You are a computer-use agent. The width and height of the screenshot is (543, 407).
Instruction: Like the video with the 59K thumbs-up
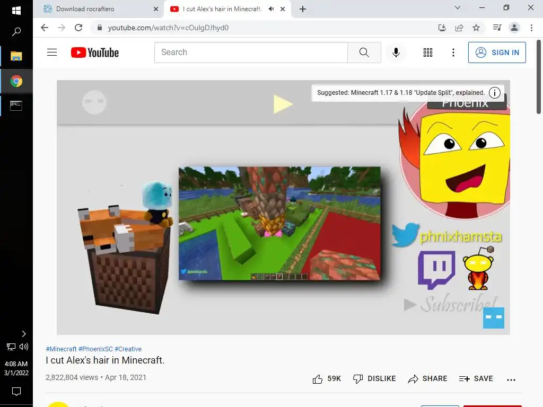pyautogui.click(x=327, y=378)
